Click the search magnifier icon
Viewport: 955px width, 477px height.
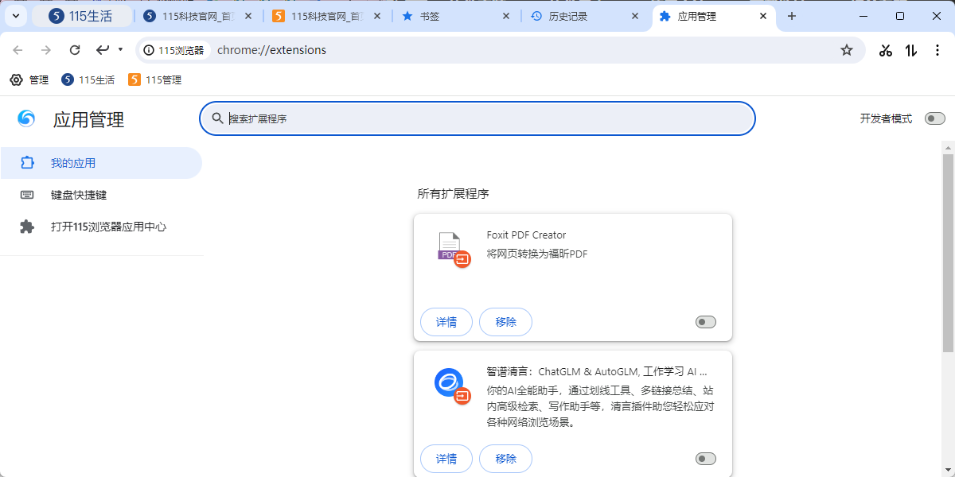coord(217,118)
